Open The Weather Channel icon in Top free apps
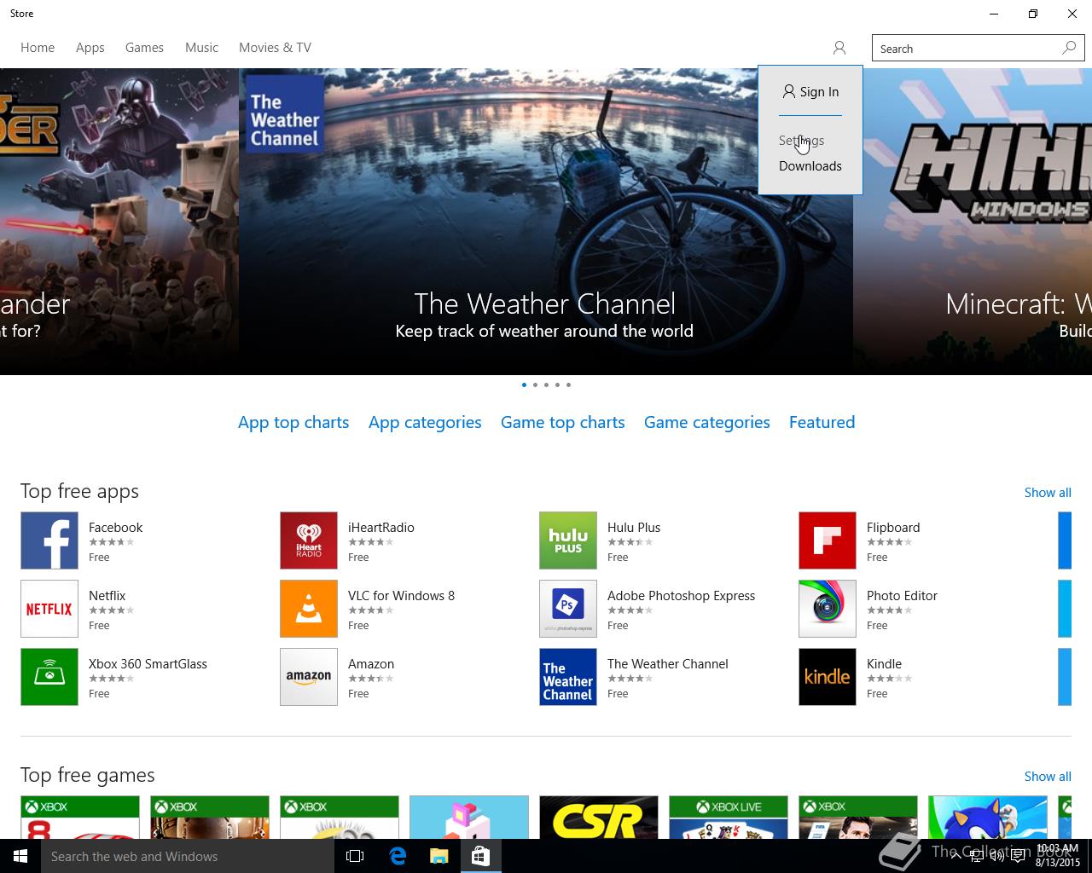 [568, 677]
